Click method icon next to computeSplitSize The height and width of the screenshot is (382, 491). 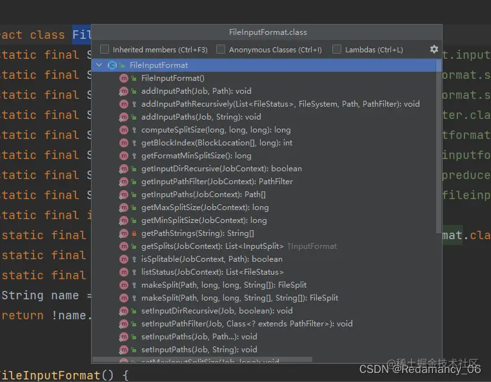[x=124, y=130]
